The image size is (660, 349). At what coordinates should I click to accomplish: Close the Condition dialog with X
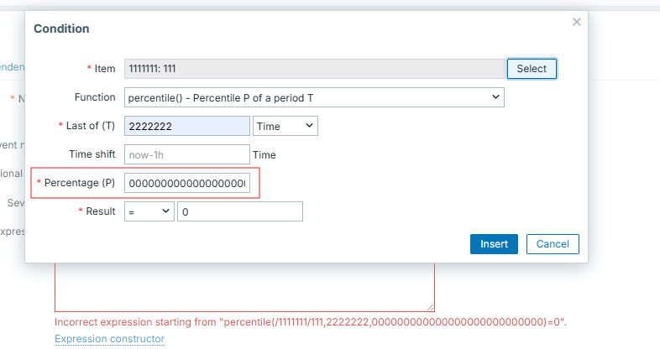(576, 23)
